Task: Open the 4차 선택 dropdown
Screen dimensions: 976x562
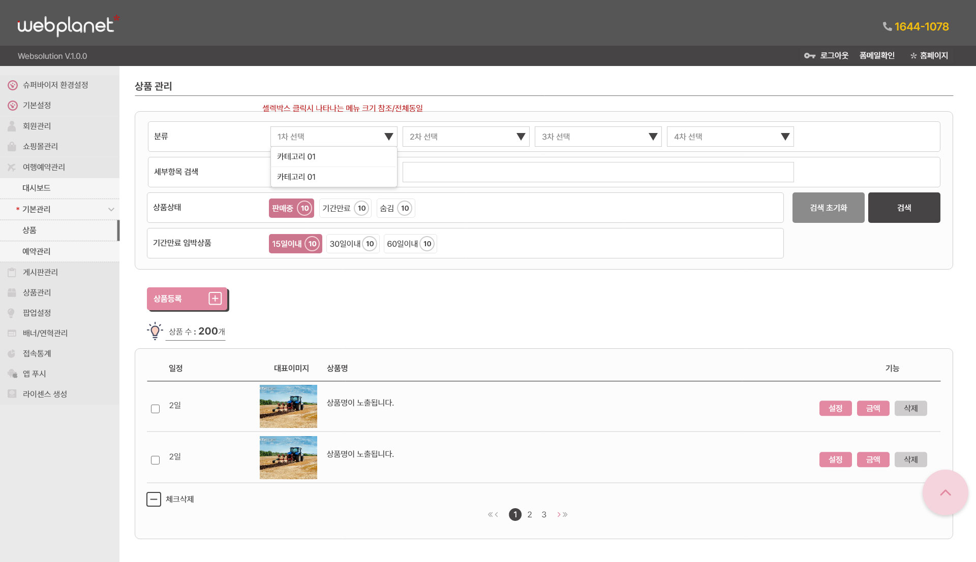Action: (x=730, y=137)
